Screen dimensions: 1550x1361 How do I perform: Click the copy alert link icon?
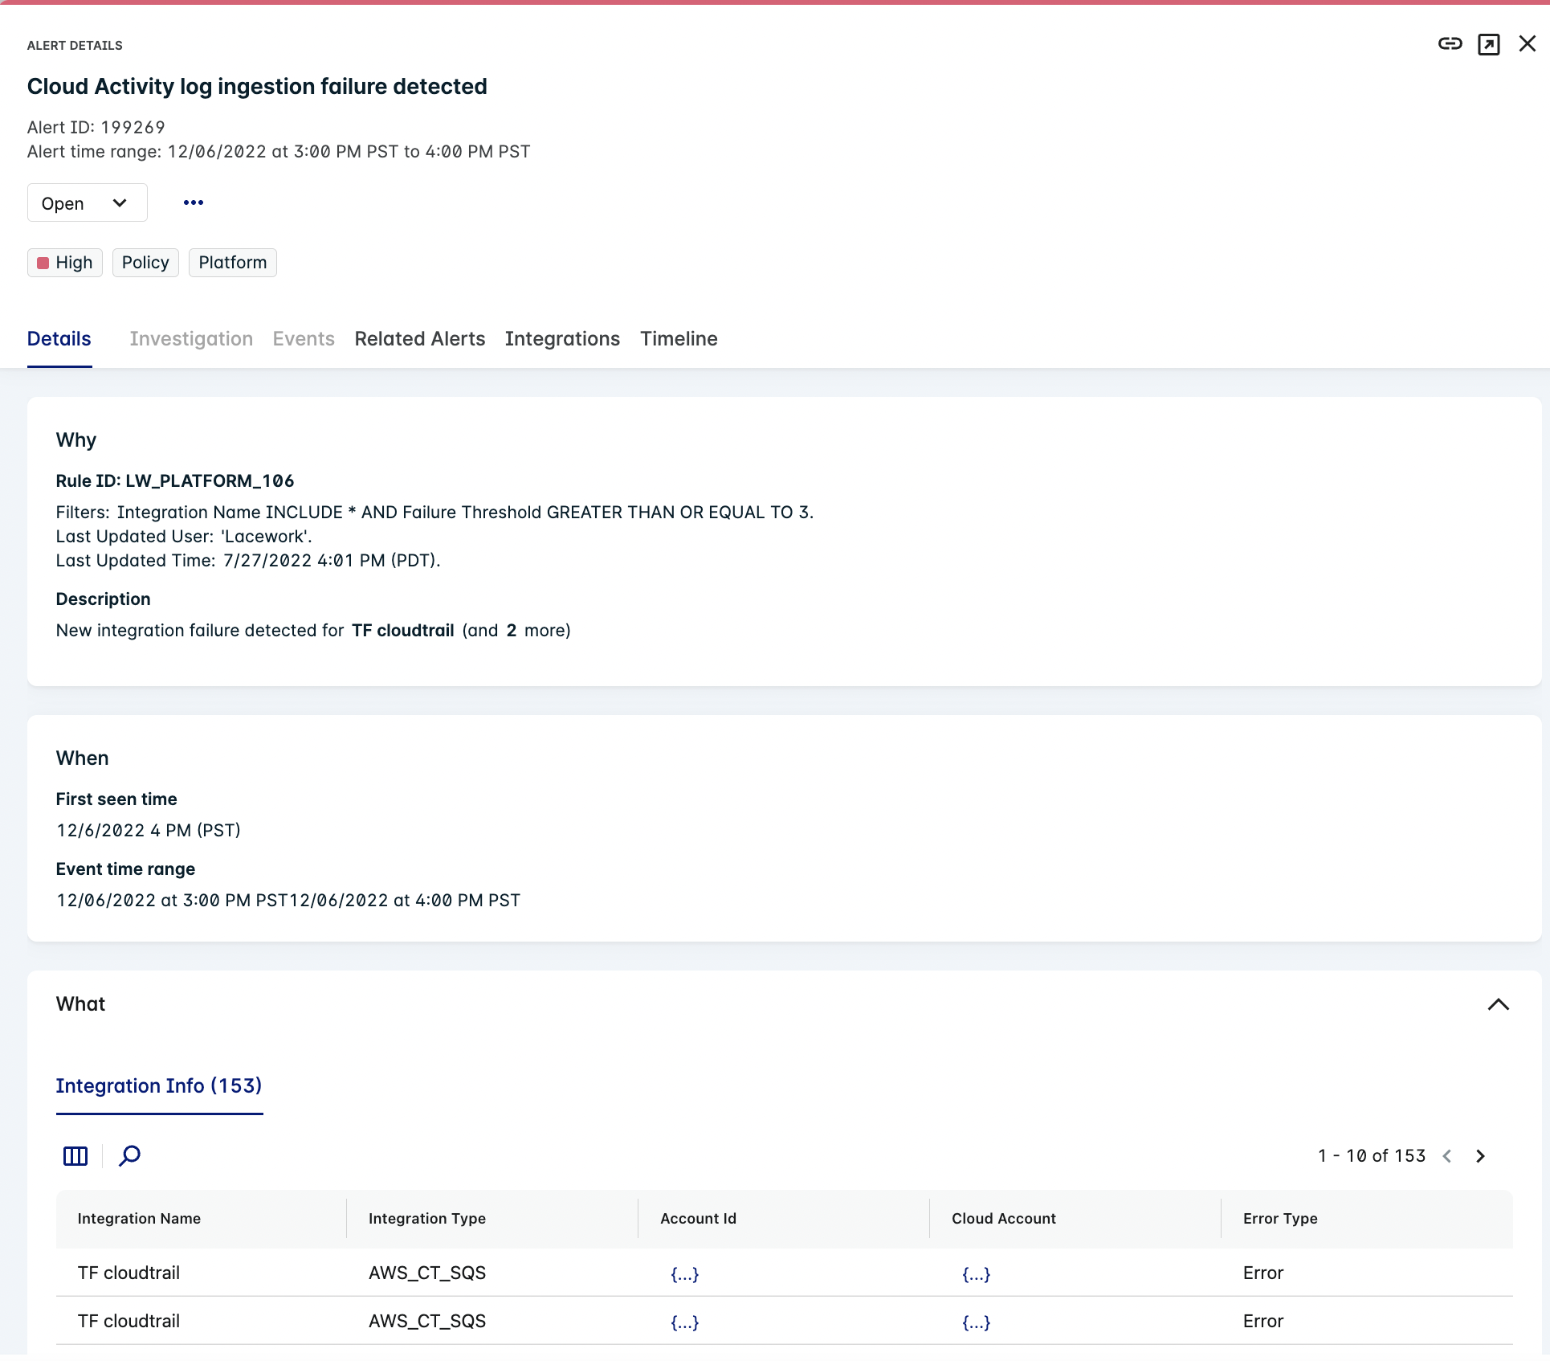[x=1450, y=44]
